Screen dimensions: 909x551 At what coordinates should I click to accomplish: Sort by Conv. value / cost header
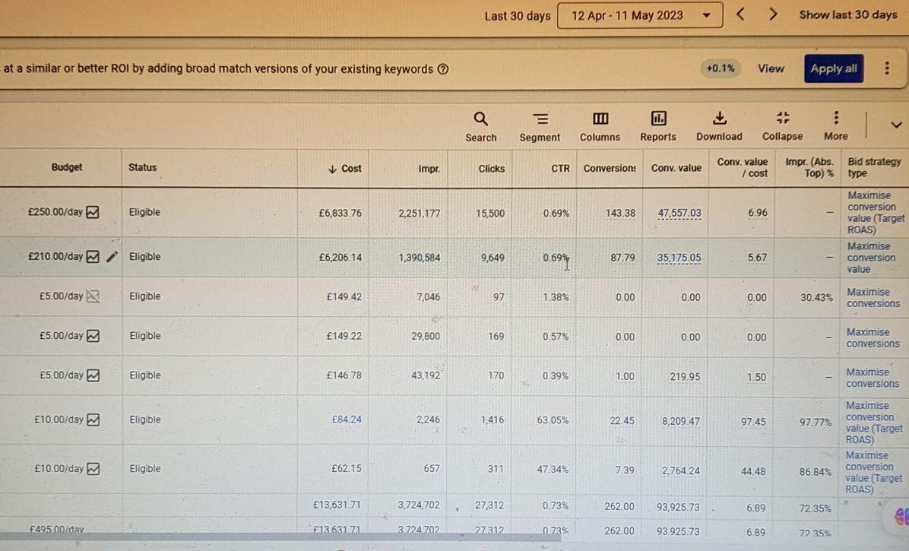(742, 167)
